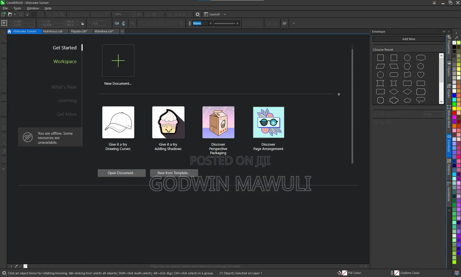The height and width of the screenshot is (277, 461).
Task: Select the speech bubble envelope preset
Action: [x=421, y=100]
